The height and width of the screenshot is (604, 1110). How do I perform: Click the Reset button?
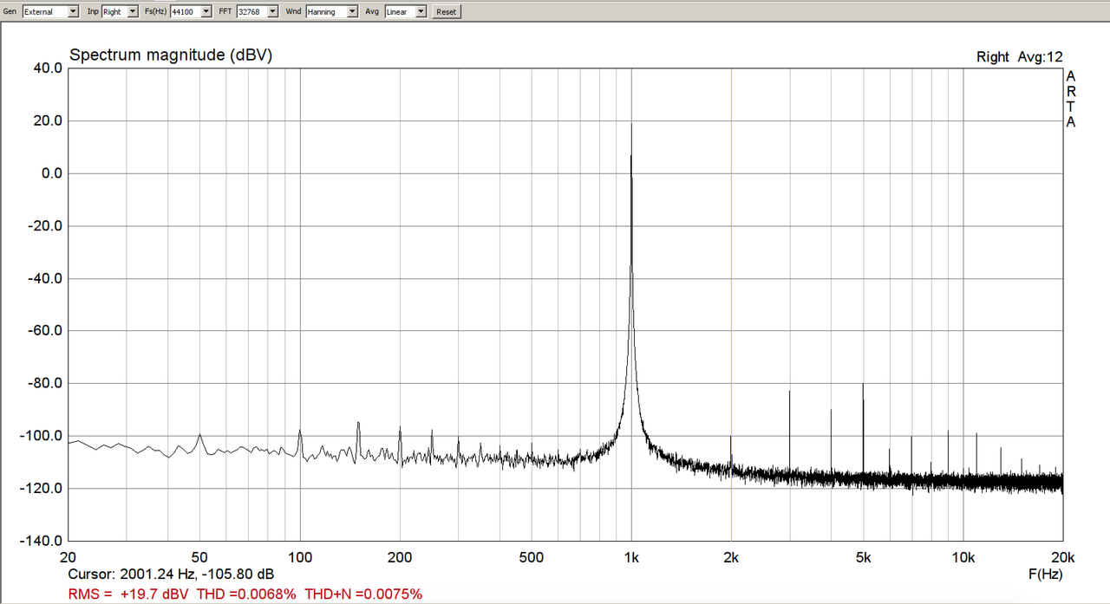pos(446,11)
